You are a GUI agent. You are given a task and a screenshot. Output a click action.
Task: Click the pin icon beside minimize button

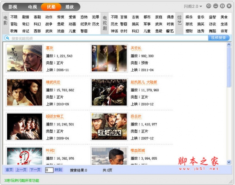209,6
